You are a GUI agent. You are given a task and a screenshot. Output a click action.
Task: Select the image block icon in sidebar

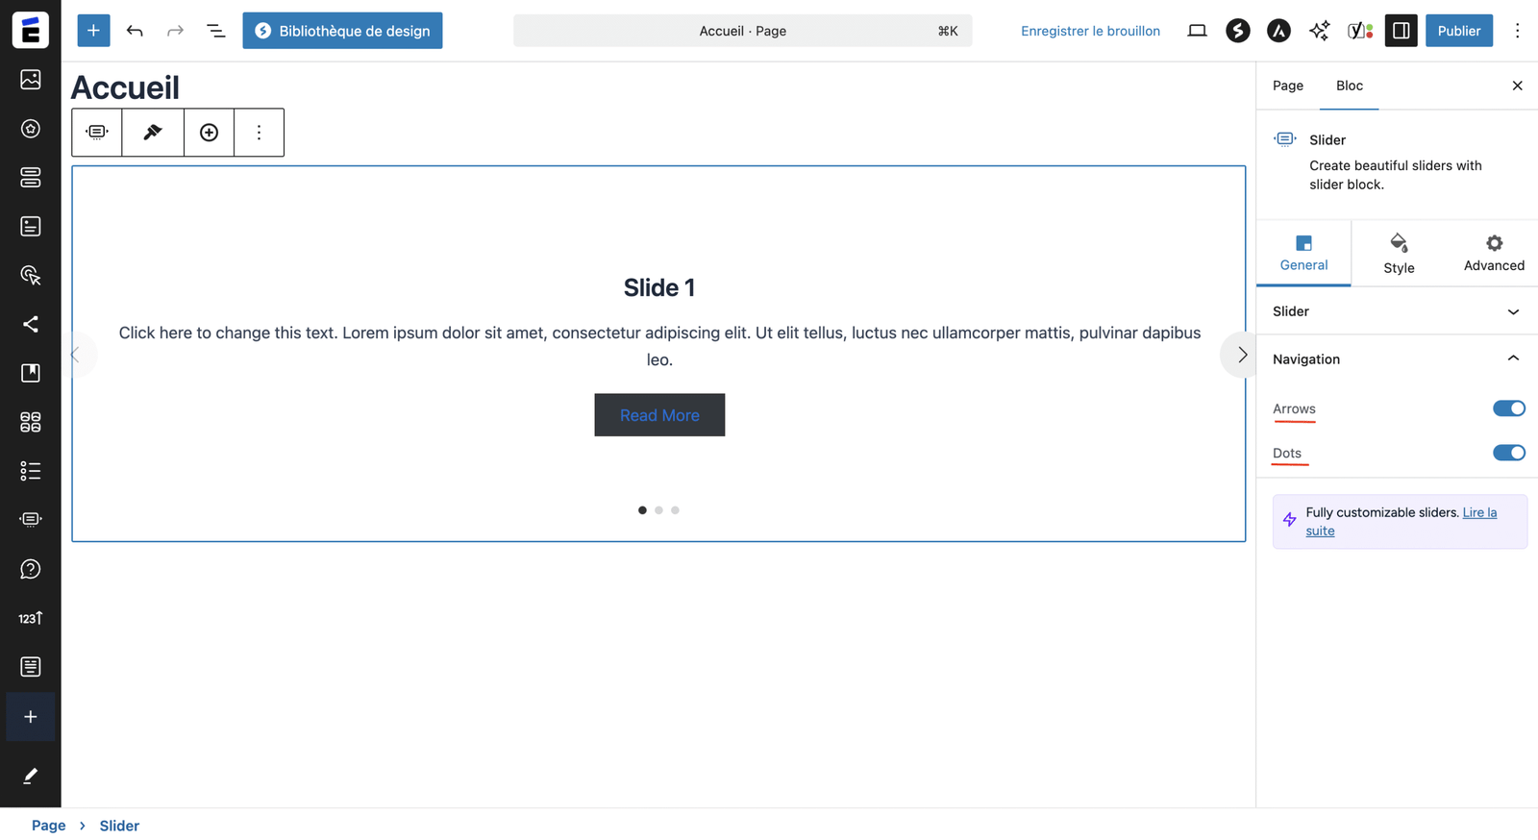[31, 79]
